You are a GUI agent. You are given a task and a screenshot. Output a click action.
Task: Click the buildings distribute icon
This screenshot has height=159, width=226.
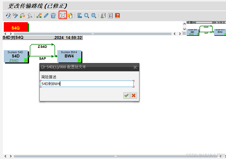[29, 16]
